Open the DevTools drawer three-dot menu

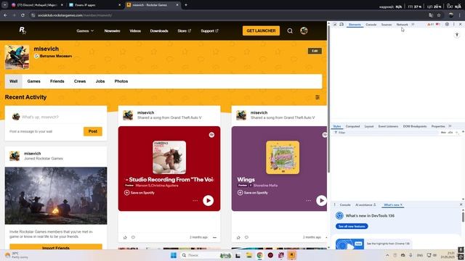coord(335,204)
